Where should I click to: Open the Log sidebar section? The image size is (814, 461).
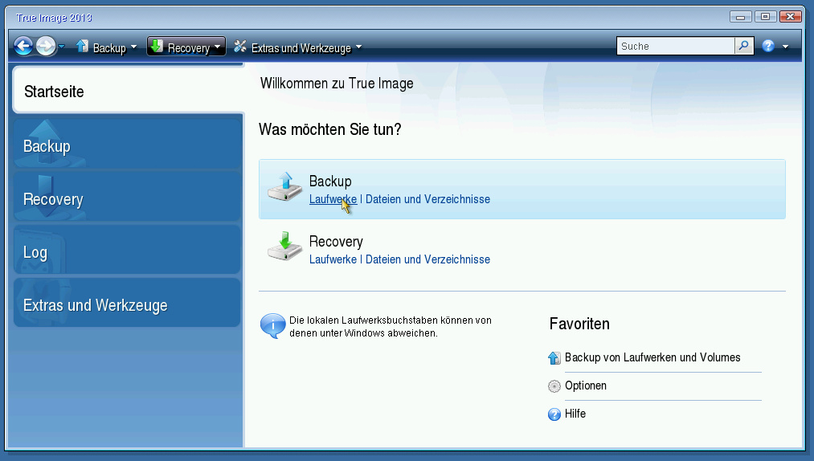(x=127, y=251)
